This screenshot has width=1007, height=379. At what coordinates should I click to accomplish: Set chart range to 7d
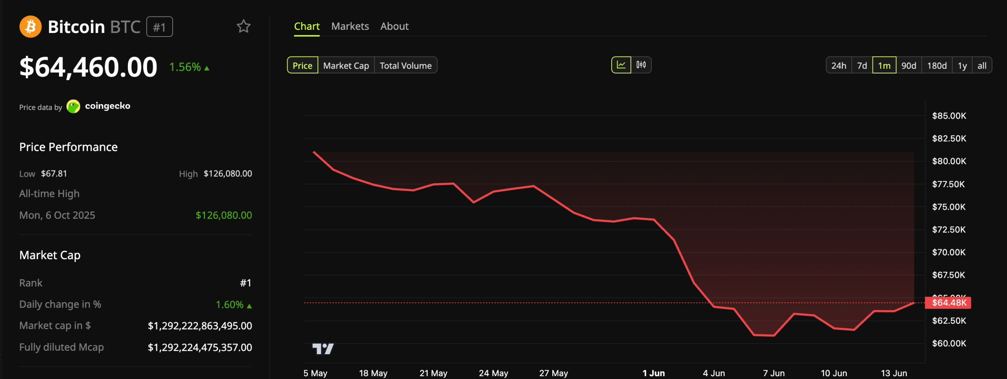[x=862, y=66]
